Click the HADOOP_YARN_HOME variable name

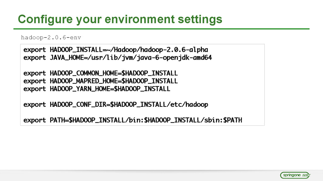80,89
